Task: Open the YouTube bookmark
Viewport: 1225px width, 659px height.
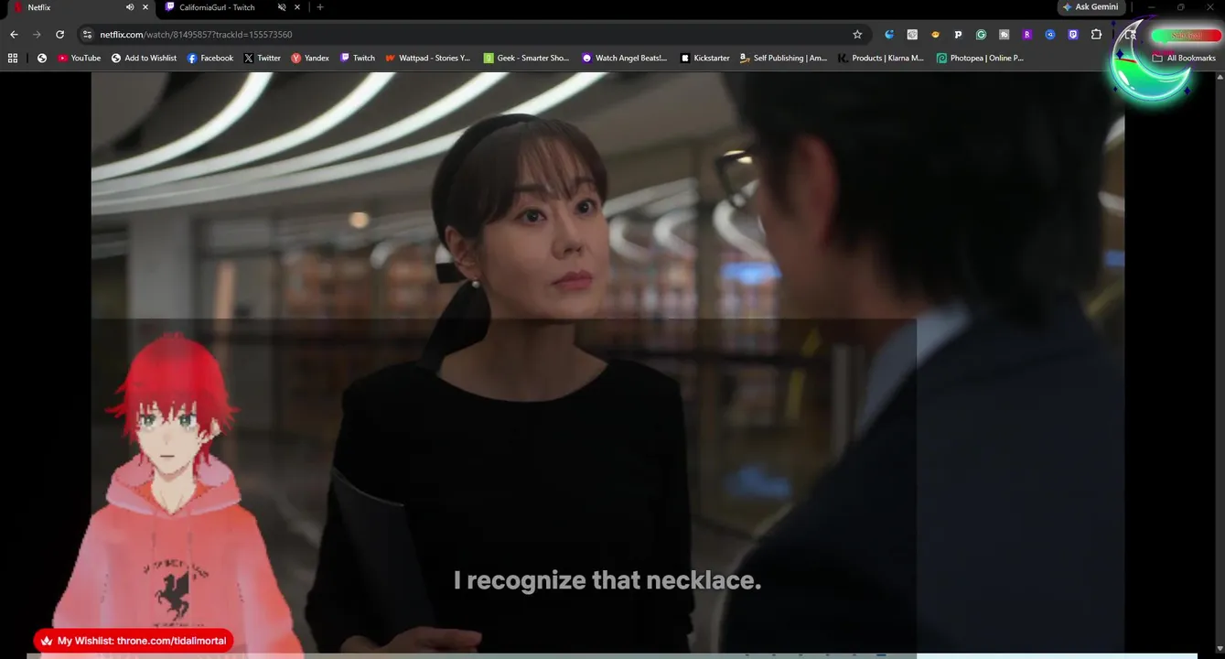Action: [x=80, y=58]
